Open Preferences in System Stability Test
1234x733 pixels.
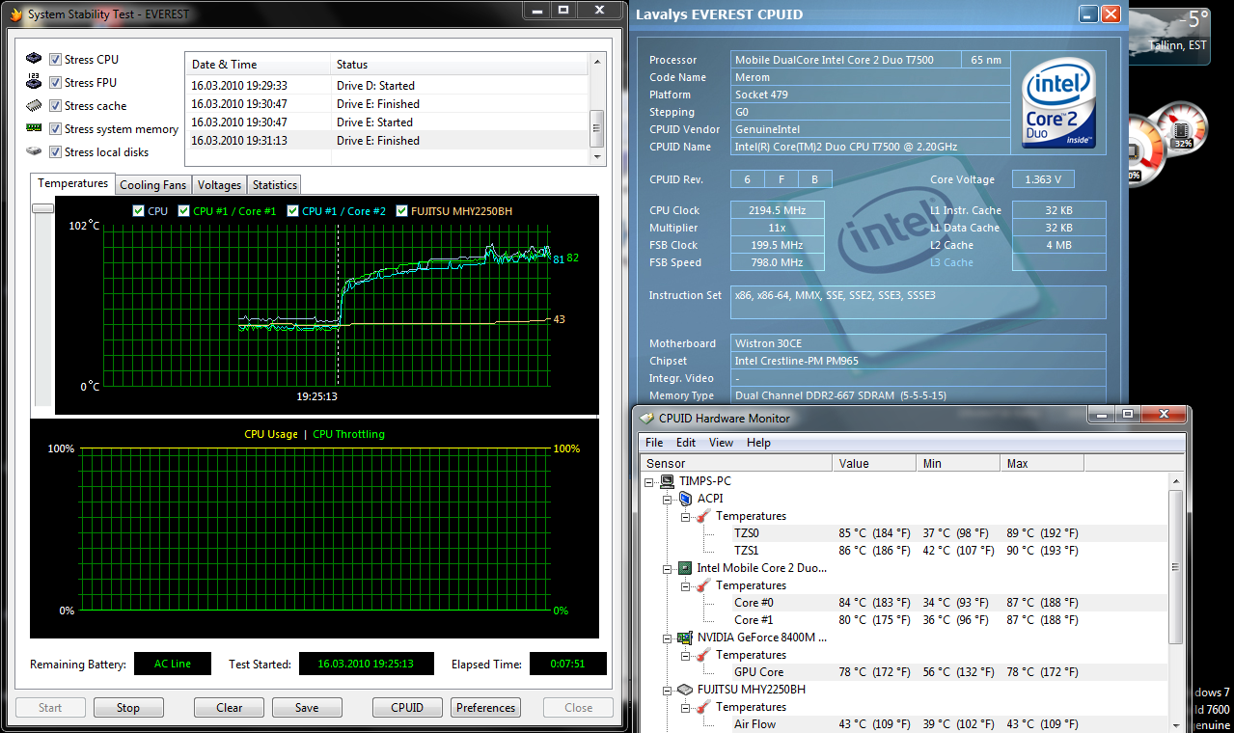[x=485, y=708]
